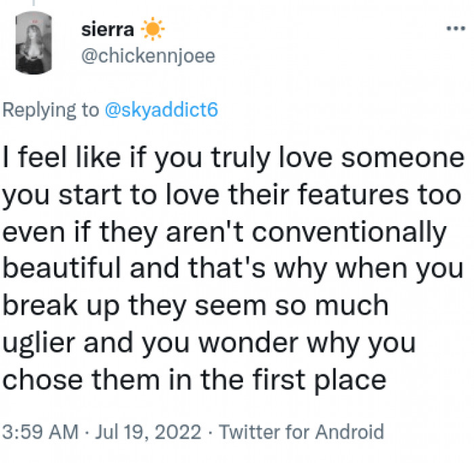The height and width of the screenshot is (463, 474).
Task: Click the tweet line beginning "I feel like"
Action: pos(234,160)
